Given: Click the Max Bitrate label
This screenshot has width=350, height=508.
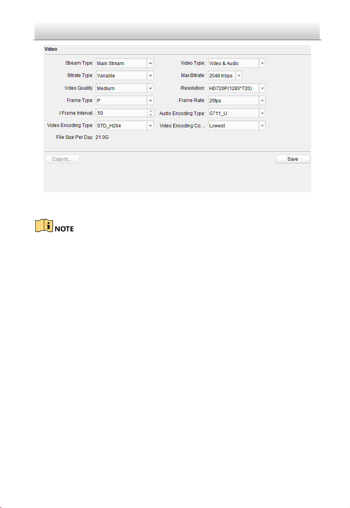Looking at the screenshot, I should coord(193,75).
